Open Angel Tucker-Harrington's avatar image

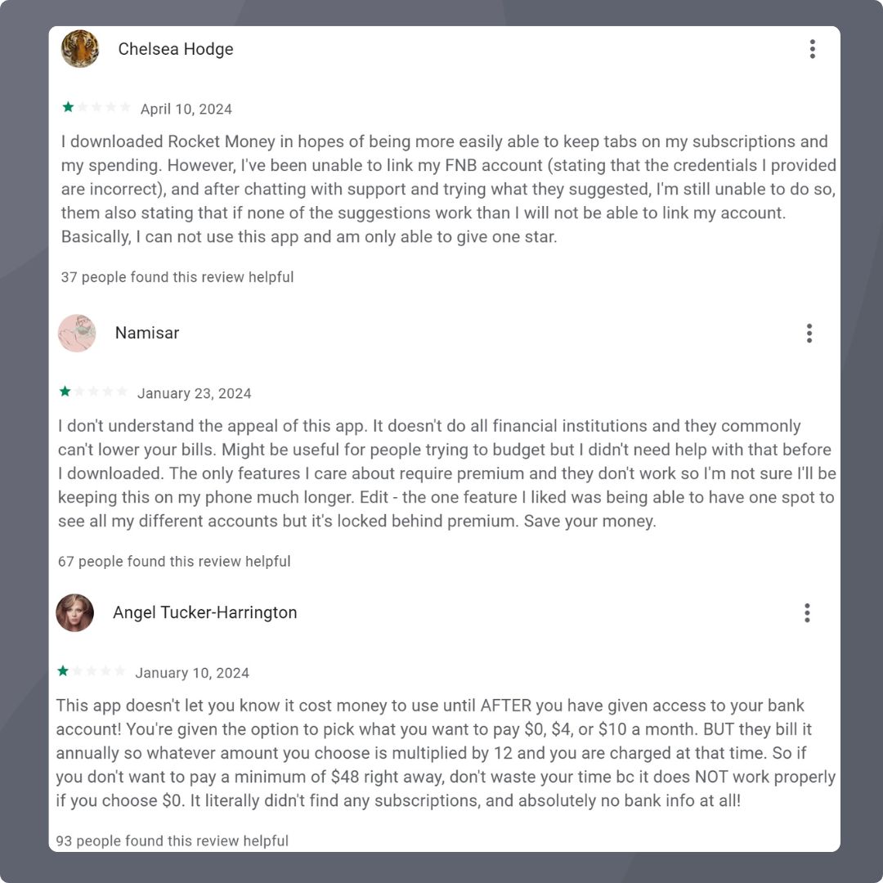pyautogui.click(x=74, y=612)
